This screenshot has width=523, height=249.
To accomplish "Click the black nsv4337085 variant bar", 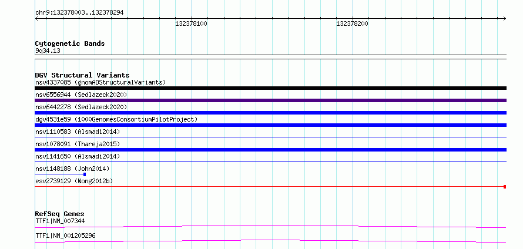I will pyautogui.click(x=270, y=88).
